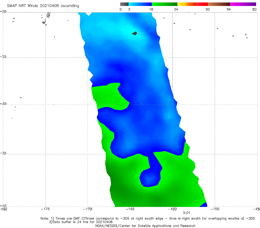Screen dimensions: 260x228
Task: Click the magenta-purple segment of the color bar
Action: tap(243, 4)
